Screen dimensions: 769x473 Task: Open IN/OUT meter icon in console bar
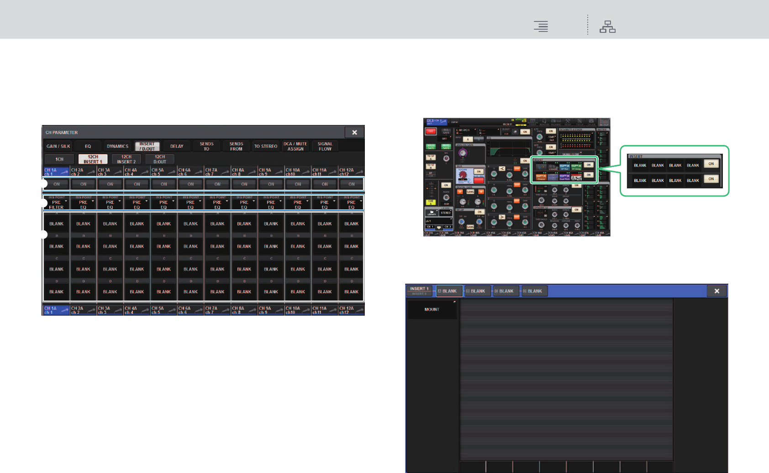604,122
